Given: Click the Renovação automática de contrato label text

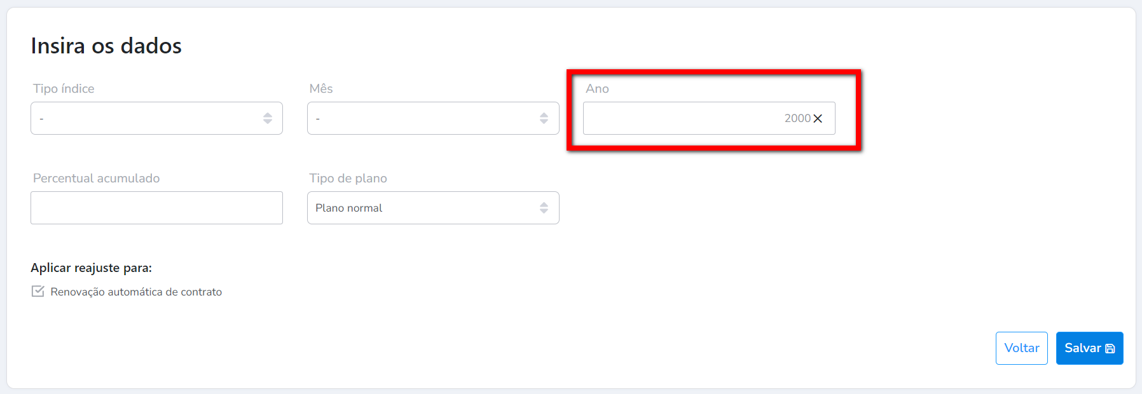Looking at the screenshot, I should pyautogui.click(x=136, y=292).
